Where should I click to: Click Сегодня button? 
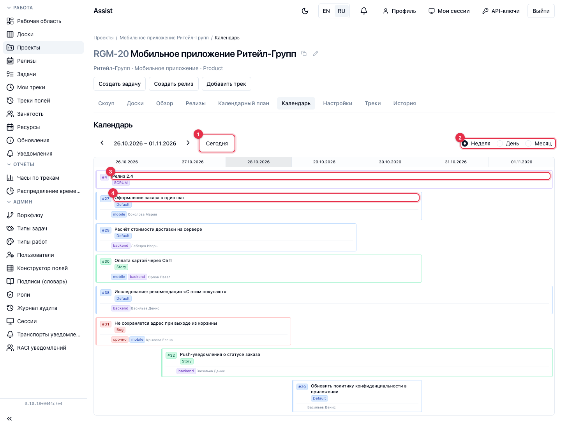point(217,143)
